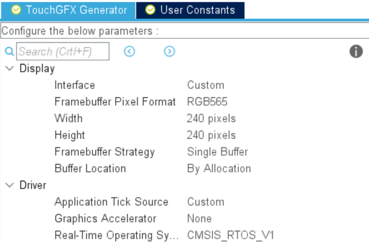
Task: Click TouchGFX Generator tab checkmark icon
Action: click(x=16, y=10)
